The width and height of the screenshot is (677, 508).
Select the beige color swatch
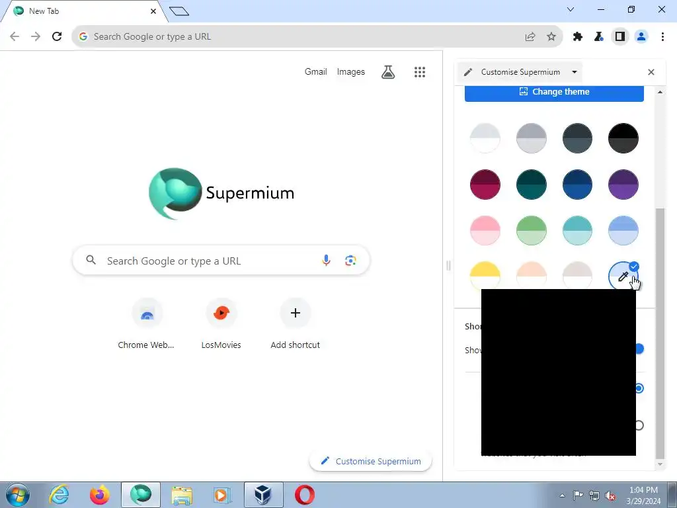(577, 275)
